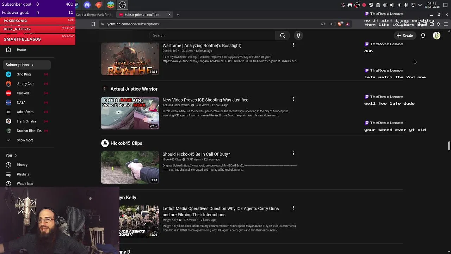The height and width of the screenshot is (254, 451).
Task: Click the Brave Rewards triangle icon
Action: (347, 24)
